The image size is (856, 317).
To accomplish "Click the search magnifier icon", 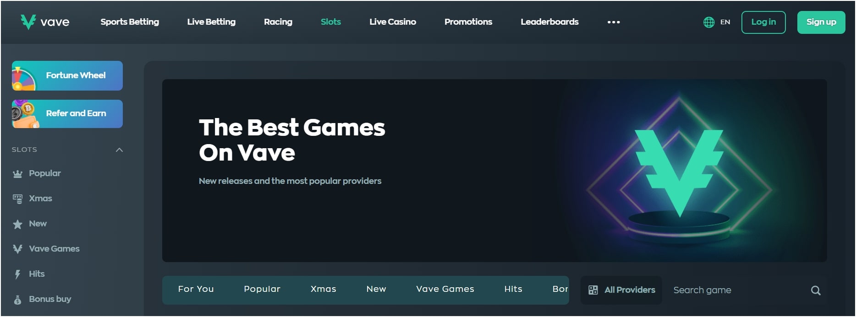I will pos(816,290).
